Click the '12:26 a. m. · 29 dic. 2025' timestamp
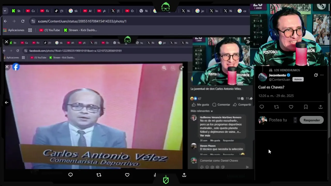 (276, 96)
